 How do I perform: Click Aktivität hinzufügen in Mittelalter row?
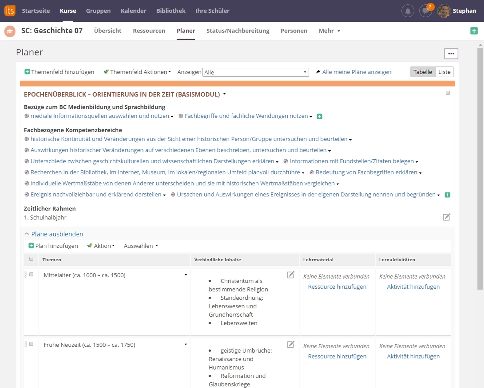point(413,287)
